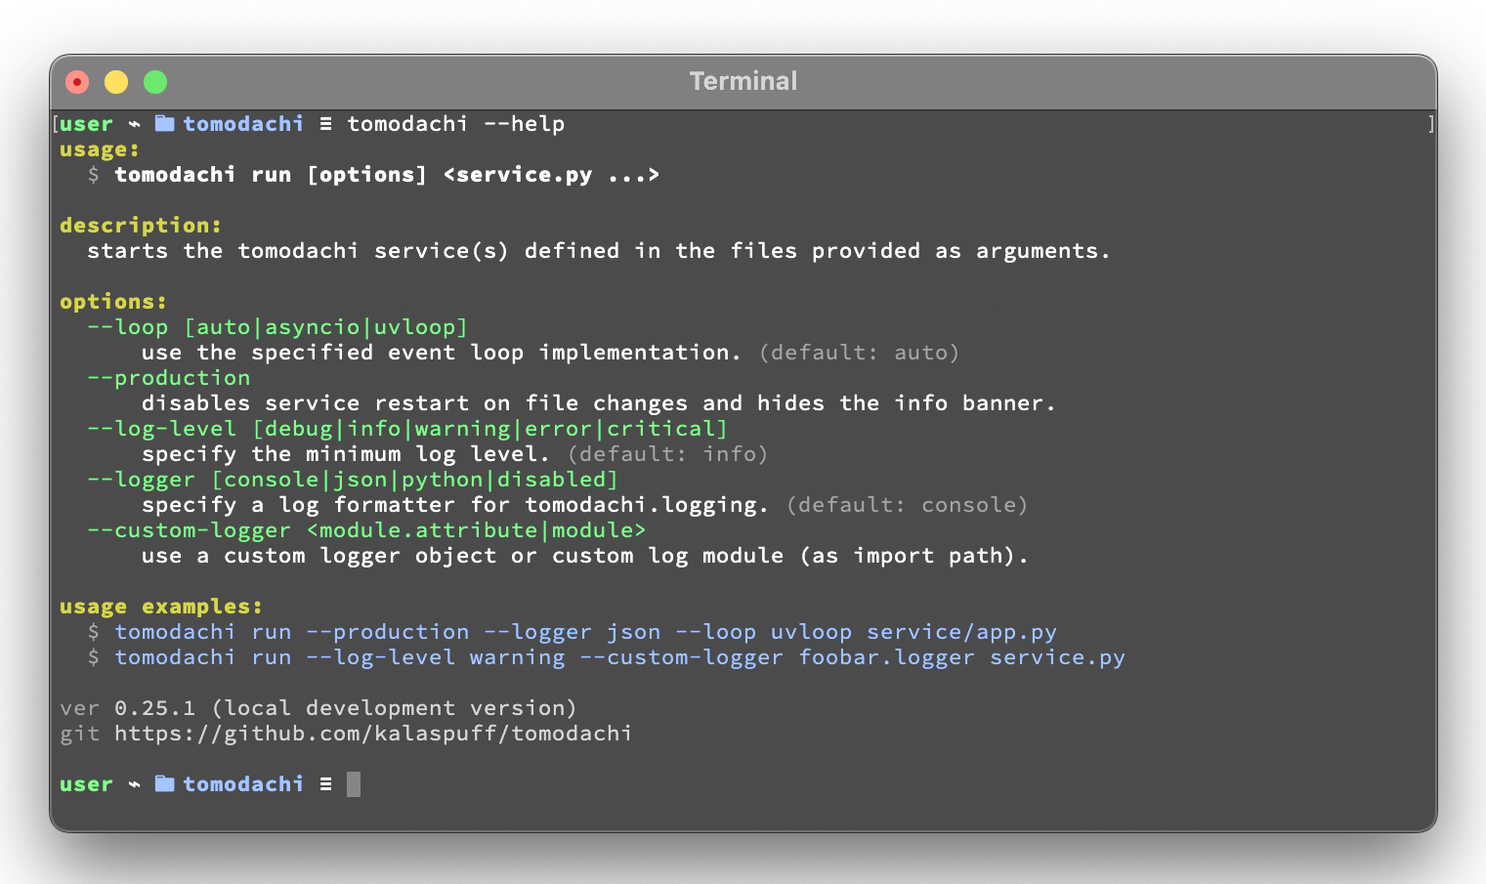Click the hamburger symbol in the top prompt
Viewport: 1486px width, 884px height.
tap(325, 123)
